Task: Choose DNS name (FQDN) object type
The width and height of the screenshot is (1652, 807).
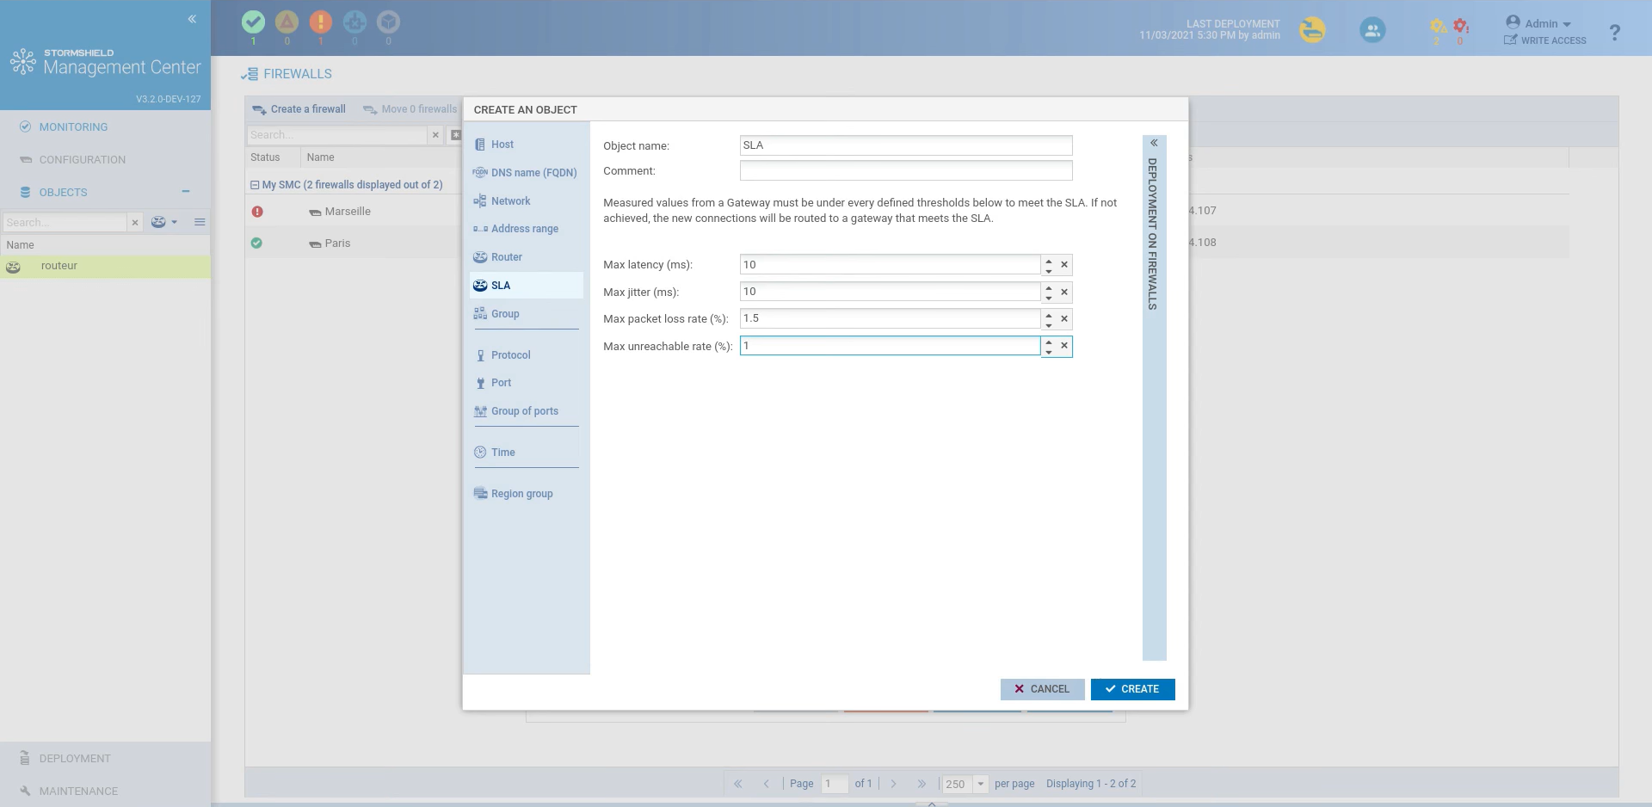Action: tap(533, 173)
